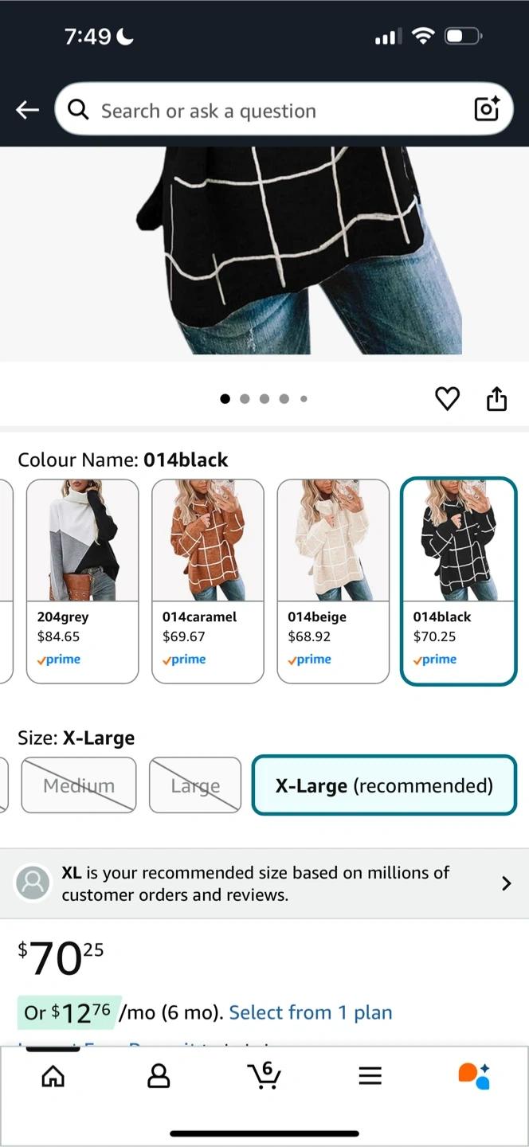Pick the 204grey colour variant
Screen dimensions: 529x1147
[x=83, y=581]
